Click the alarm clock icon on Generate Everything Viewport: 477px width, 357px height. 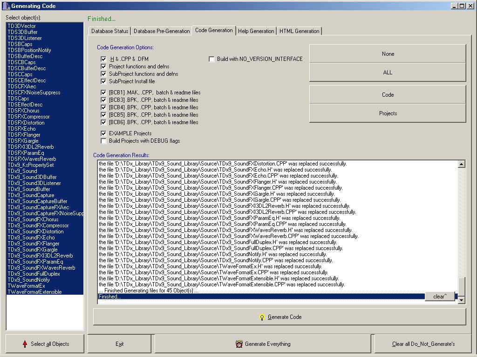(x=239, y=344)
